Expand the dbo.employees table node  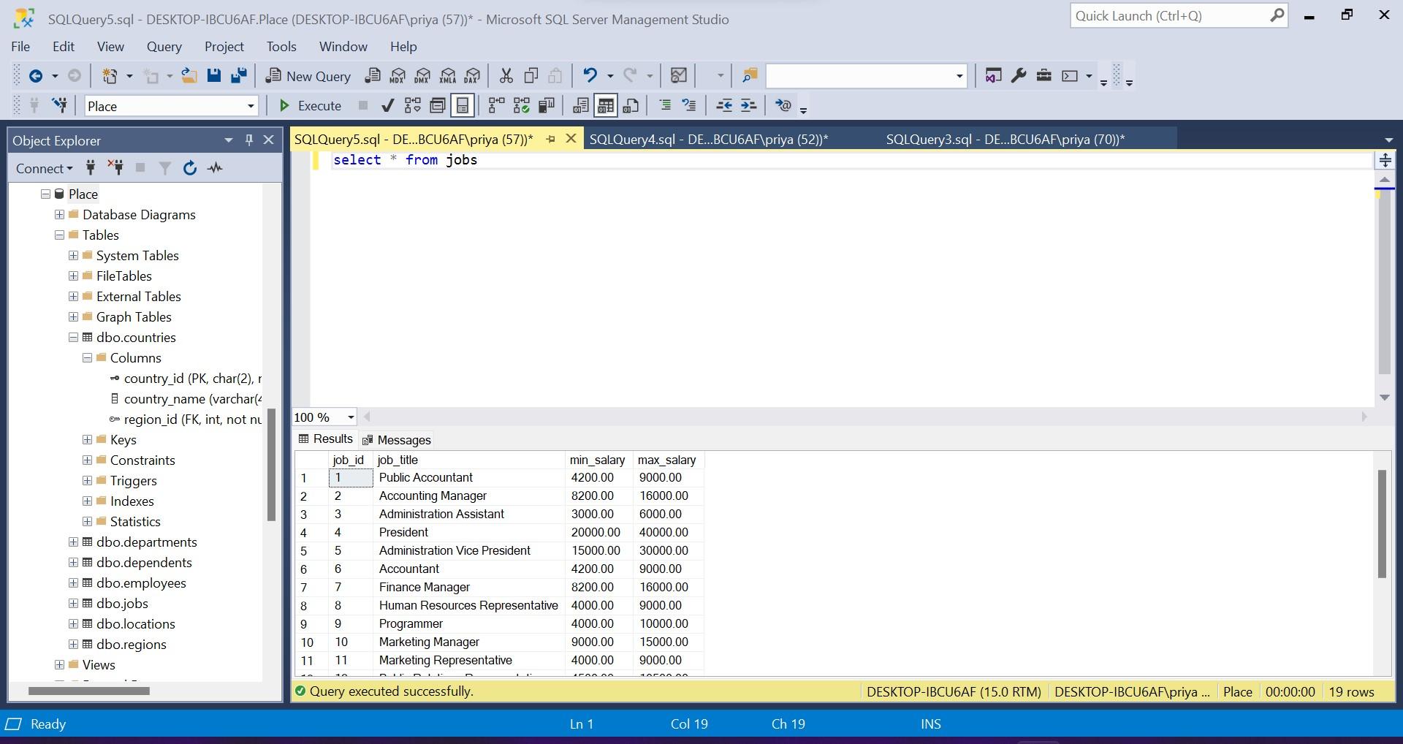click(73, 583)
